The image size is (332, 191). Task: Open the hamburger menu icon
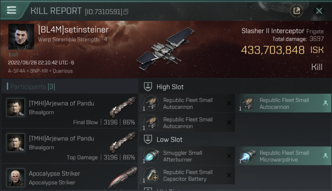[11, 10]
